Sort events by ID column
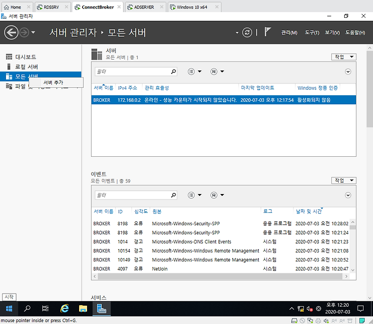This screenshot has width=373, height=324. tap(120, 211)
